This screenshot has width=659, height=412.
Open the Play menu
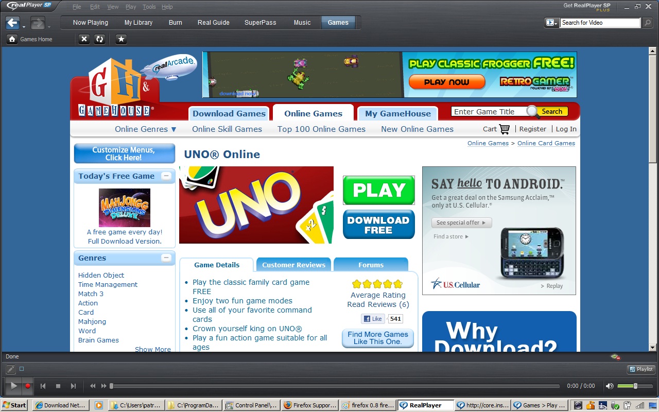tap(131, 7)
